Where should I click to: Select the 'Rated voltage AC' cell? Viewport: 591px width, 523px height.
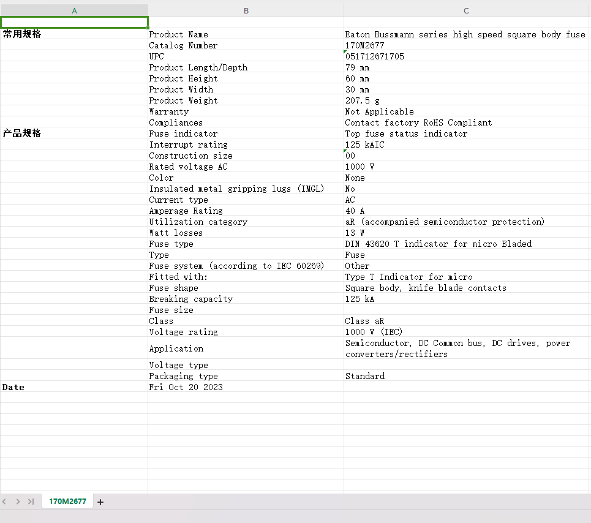pyautogui.click(x=246, y=167)
